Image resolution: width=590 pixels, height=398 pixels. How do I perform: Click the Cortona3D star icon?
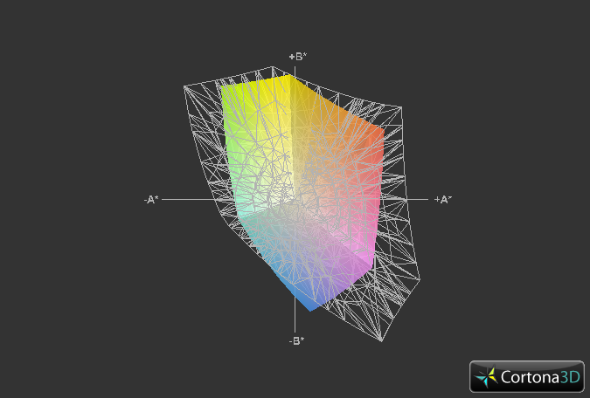tap(486, 377)
